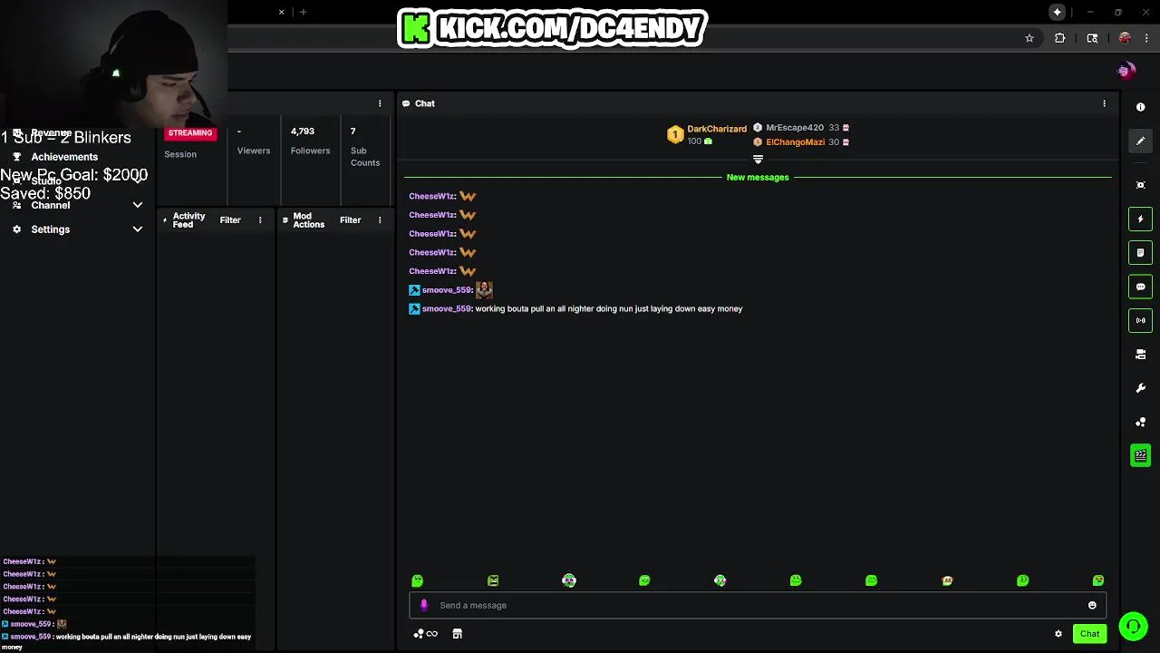Open Activity Feed three-dot options
The image size is (1160, 653).
[x=260, y=220]
